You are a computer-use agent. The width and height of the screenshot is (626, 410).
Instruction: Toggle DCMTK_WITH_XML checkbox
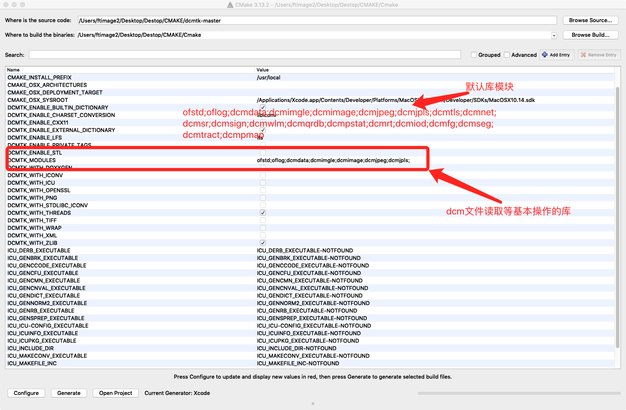pyautogui.click(x=263, y=235)
